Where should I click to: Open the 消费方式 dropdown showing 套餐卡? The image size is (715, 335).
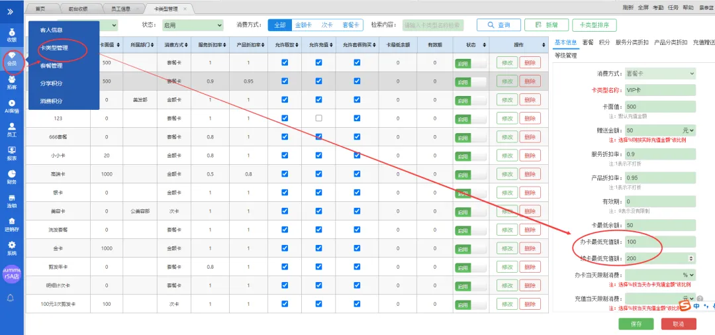[x=660, y=73]
